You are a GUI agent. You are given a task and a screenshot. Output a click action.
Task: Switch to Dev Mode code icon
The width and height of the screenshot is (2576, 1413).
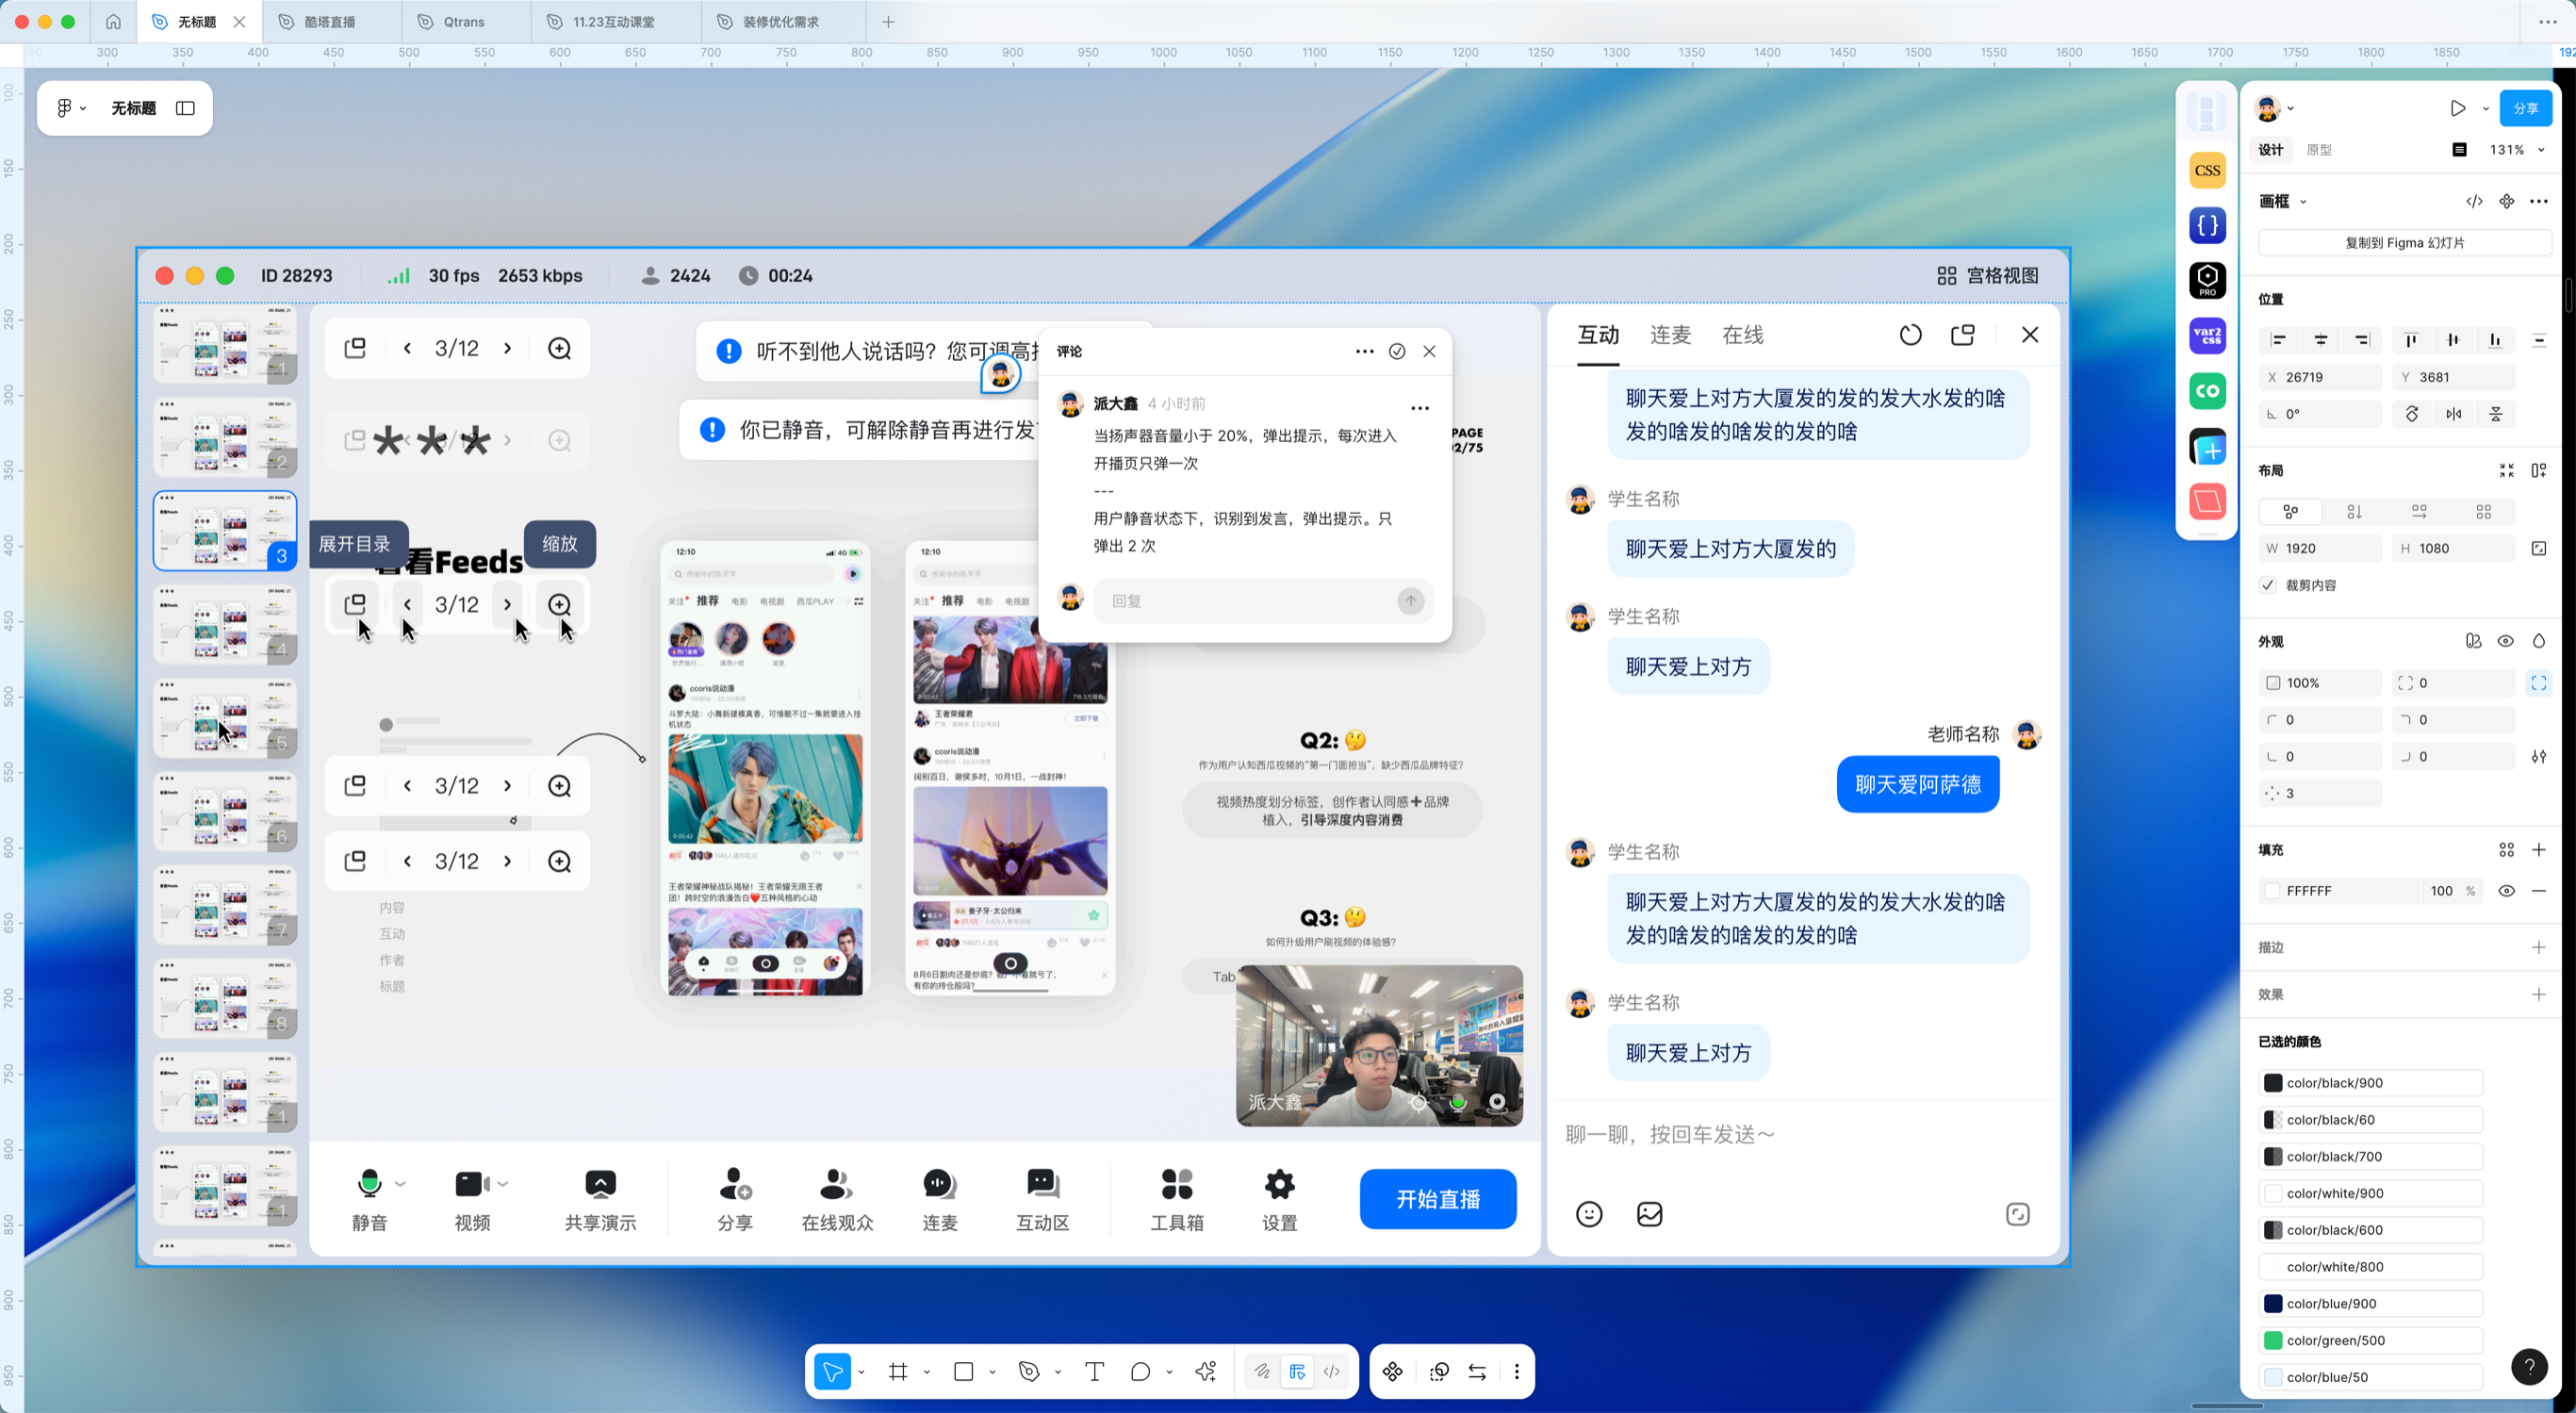pyautogui.click(x=1332, y=1371)
